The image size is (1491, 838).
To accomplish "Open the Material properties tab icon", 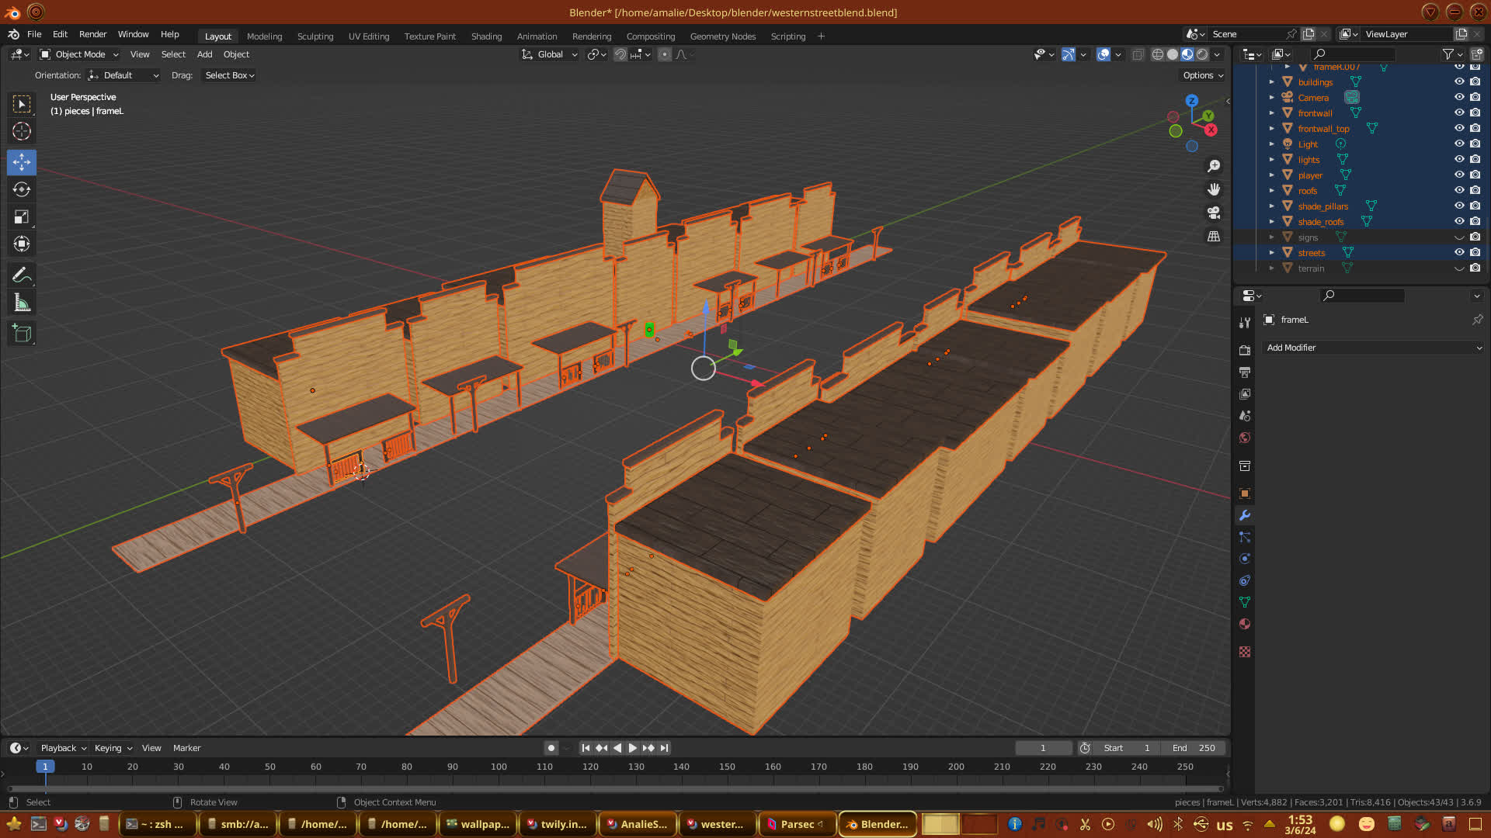I will click(1245, 625).
